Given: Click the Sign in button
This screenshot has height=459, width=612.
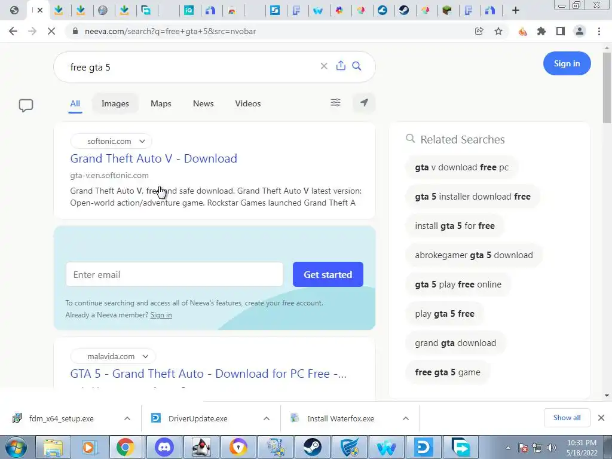Looking at the screenshot, I should 567,63.
